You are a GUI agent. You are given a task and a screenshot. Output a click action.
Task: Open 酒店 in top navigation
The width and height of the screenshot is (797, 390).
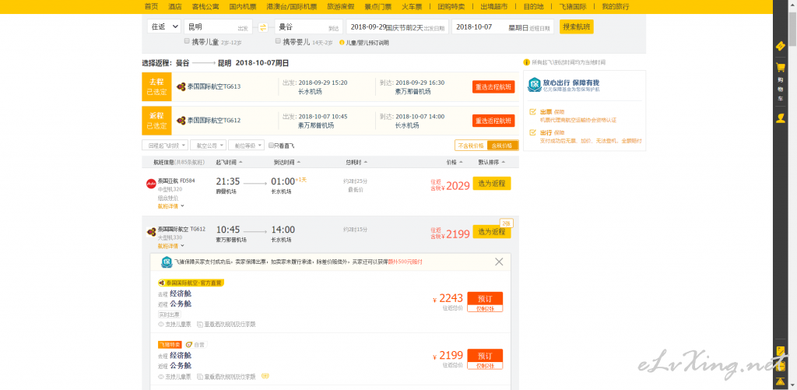point(175,6)
